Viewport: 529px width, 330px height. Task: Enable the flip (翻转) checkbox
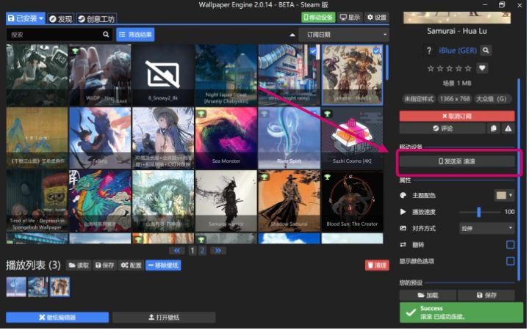[511, 245]
